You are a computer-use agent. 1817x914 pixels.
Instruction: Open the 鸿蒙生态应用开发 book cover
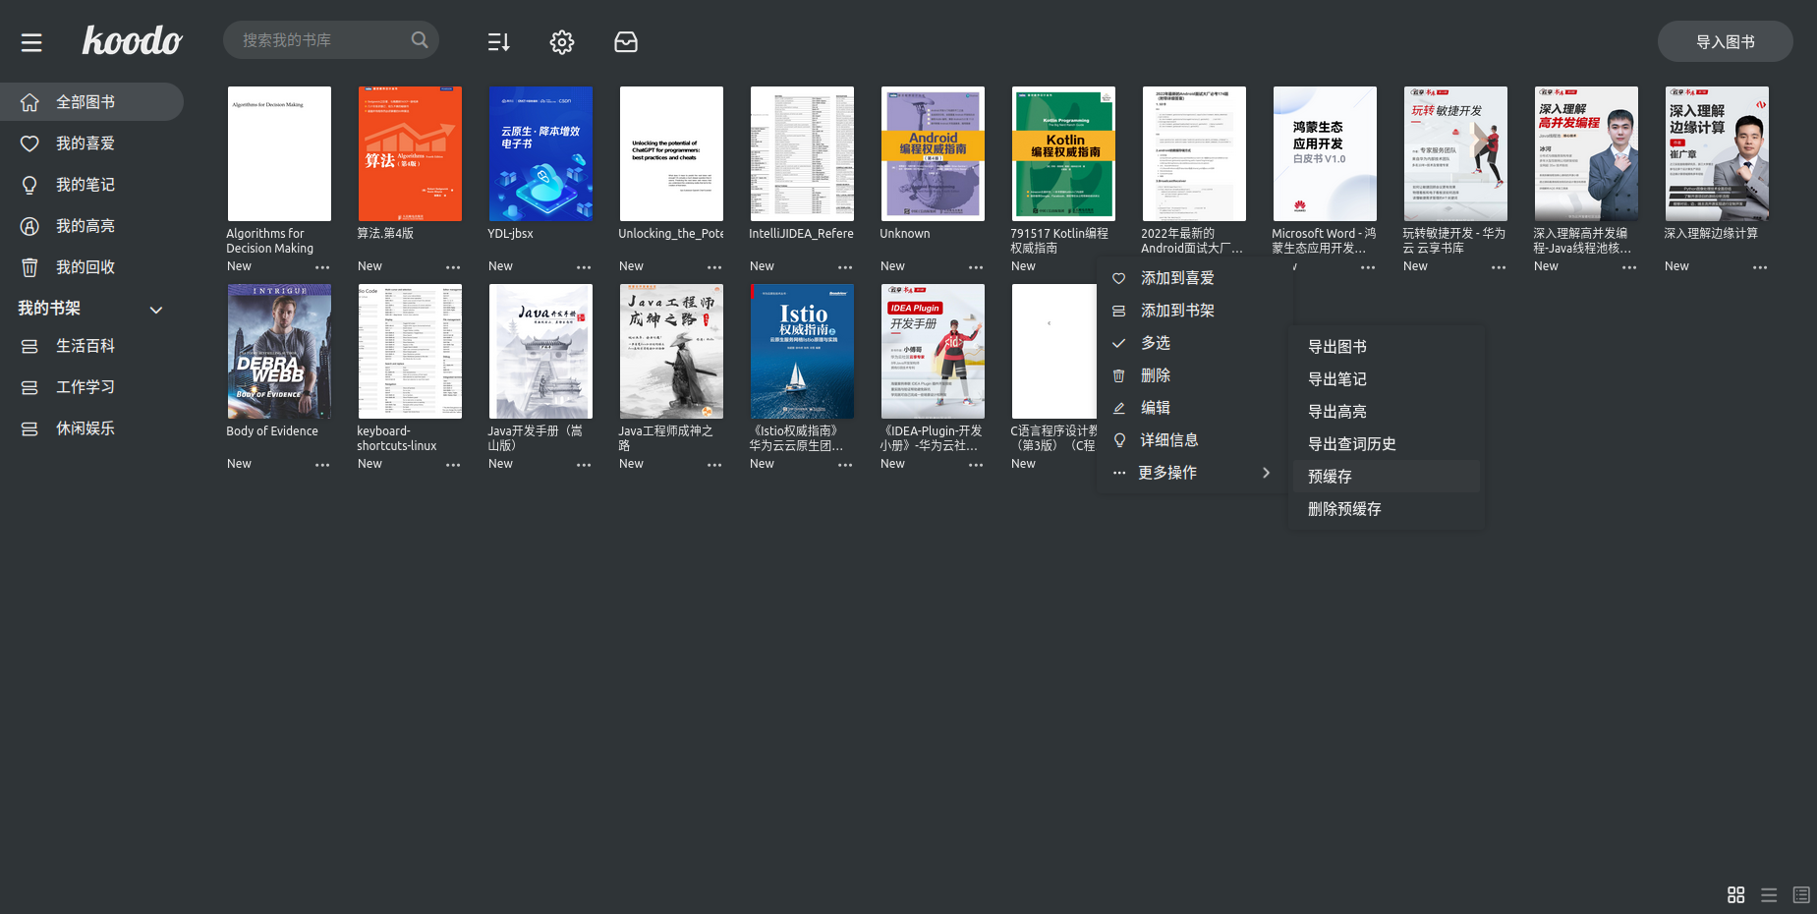pos(1325,153)
